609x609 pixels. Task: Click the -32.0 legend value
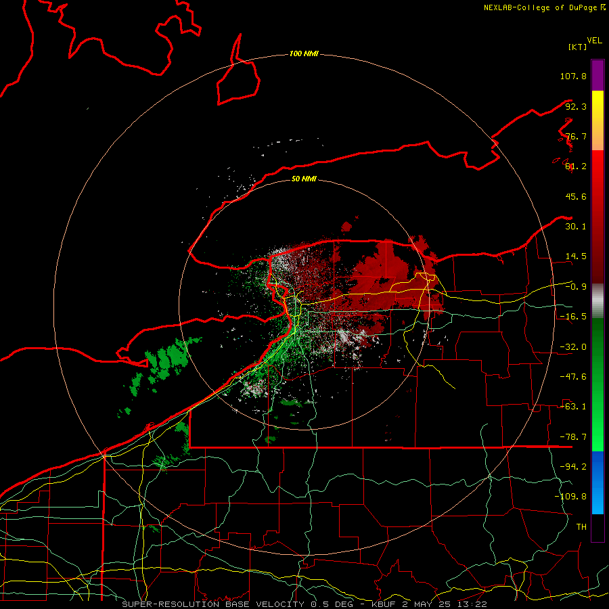(x=573, y=347)
